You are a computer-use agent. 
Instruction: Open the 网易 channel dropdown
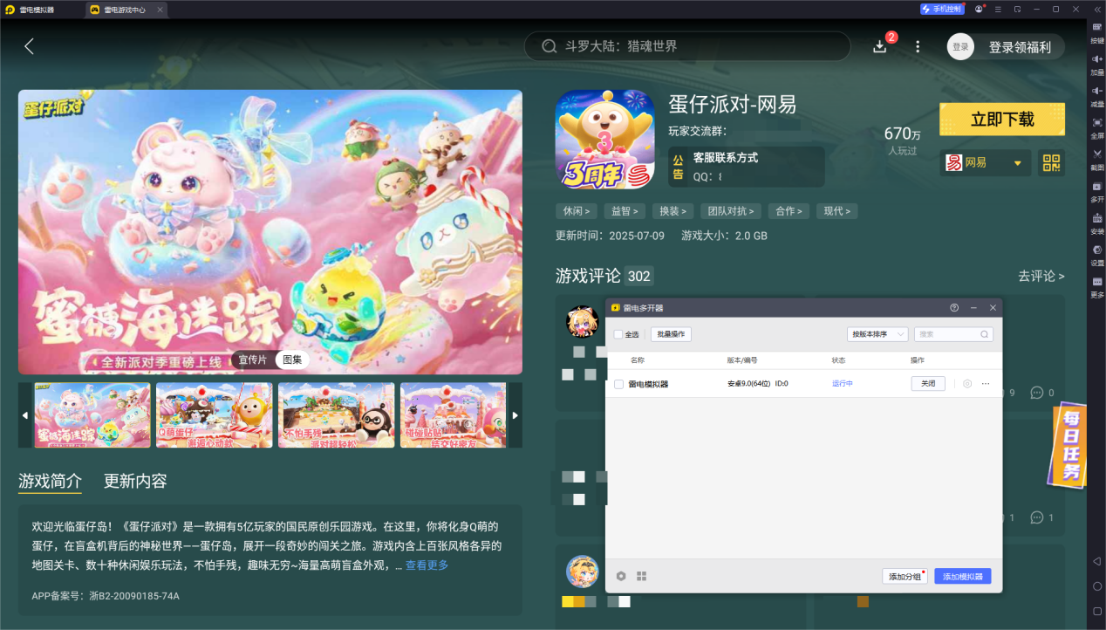click(984, 162)
